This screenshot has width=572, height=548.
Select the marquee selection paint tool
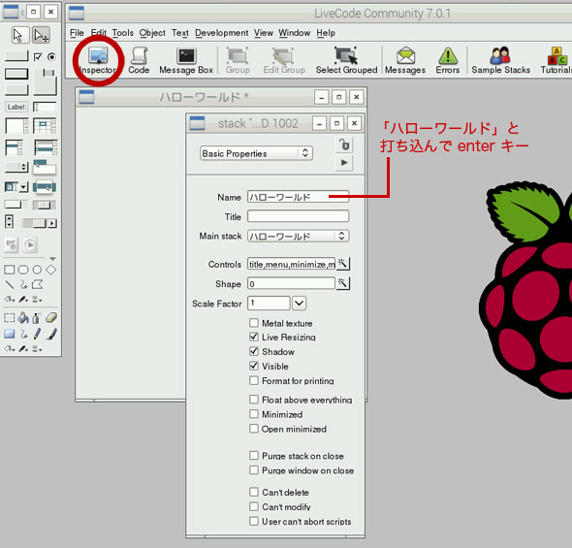point(10,318)
